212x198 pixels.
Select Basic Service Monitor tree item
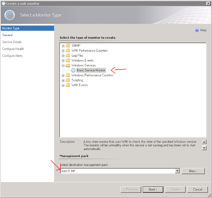[91, 70]
